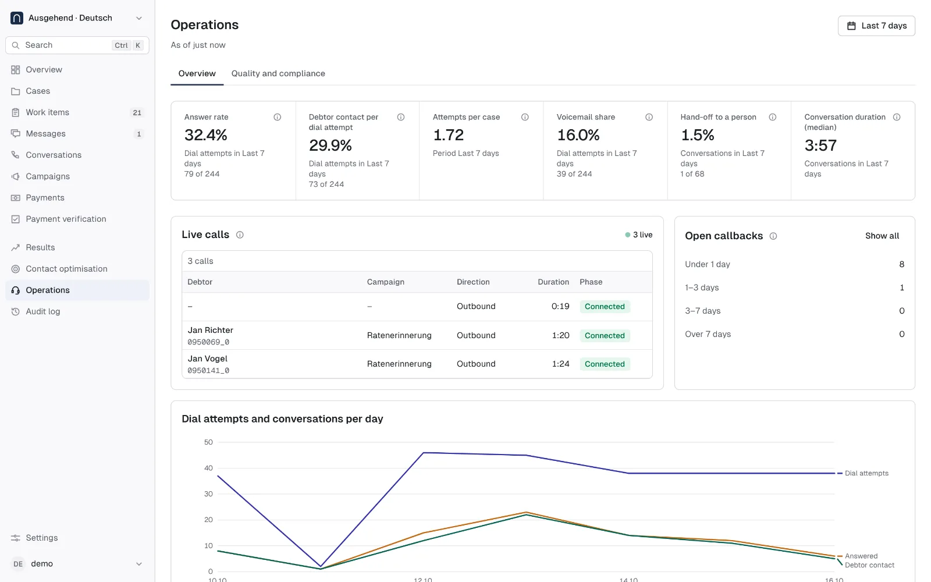The height and width of the screenshot is (582, 931).
Task: Click the Over 7 days callbacks row
Action: (x=795, y=334)
